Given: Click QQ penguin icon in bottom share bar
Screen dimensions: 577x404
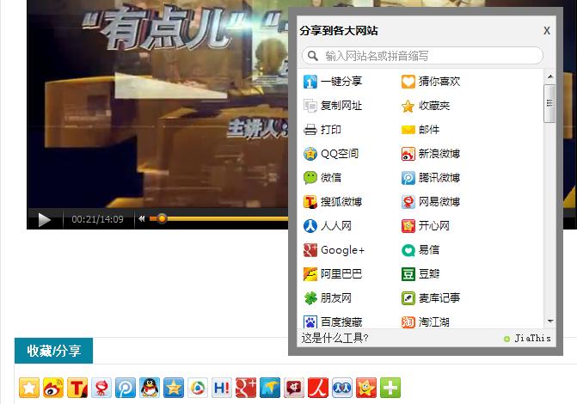Looking at the screenshot, I should (x=150, y=388).
